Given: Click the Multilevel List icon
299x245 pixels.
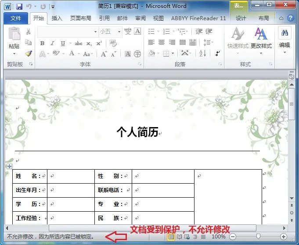Looking at the screenshot, I should tap(181, 32).
